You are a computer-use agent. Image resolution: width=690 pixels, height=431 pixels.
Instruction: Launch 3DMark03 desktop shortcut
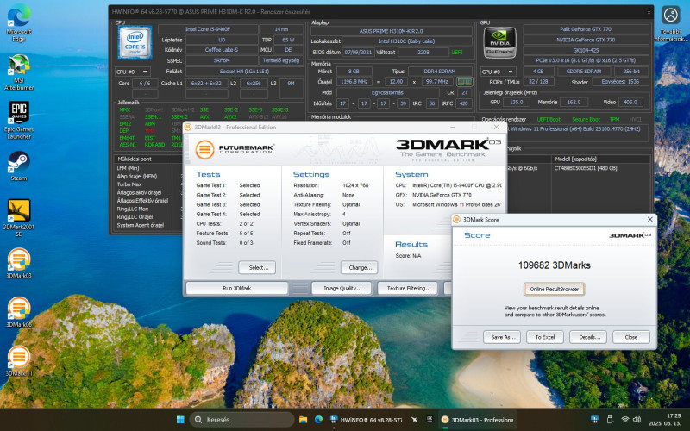19,264
